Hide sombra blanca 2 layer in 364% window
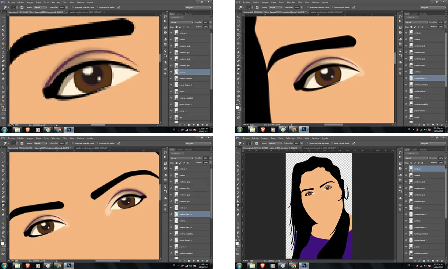Screen dimensions: 448x269 pyautogui.click(x=171, y=214)
